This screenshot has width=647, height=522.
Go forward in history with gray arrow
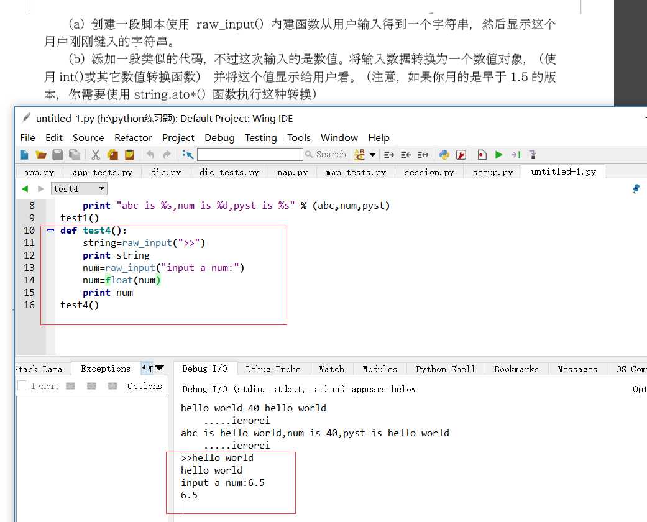(x=41, y=189)
